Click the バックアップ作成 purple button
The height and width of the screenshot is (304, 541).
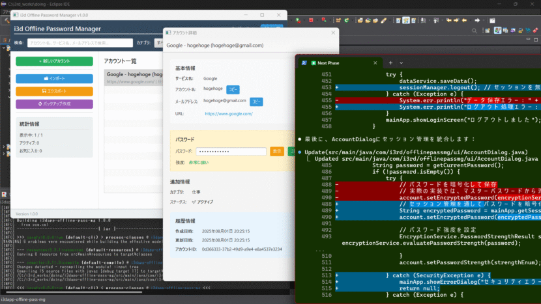point(54,104)
